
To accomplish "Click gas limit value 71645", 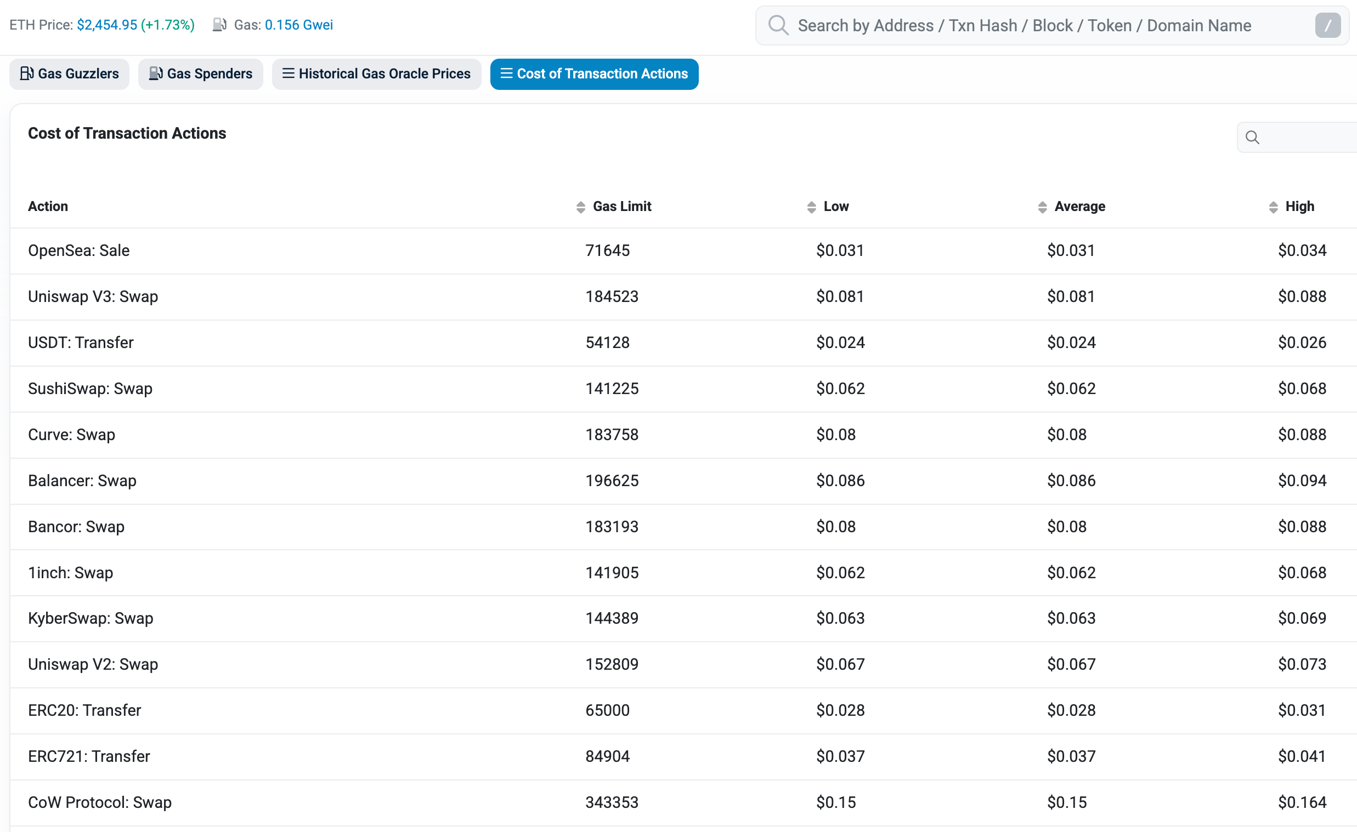I will pyautogui.click(x=607, y=250).
